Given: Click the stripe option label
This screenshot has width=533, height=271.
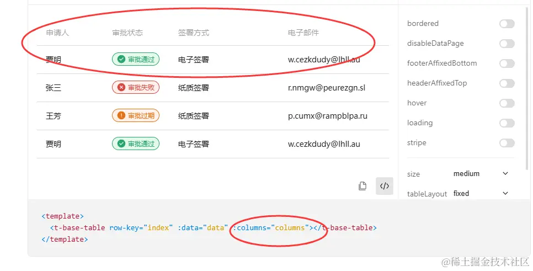Looking at the screenshot, I should pos(417,143).
